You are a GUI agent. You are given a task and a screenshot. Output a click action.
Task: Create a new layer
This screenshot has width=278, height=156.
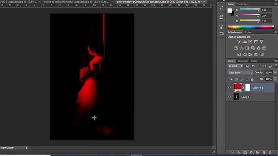point(264,153)
